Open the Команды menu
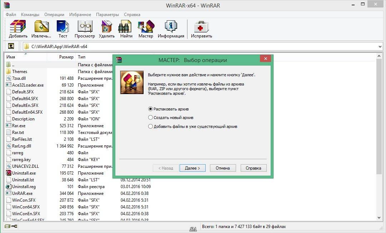Viewport: 386px width, 233px height. coord(30,15)
